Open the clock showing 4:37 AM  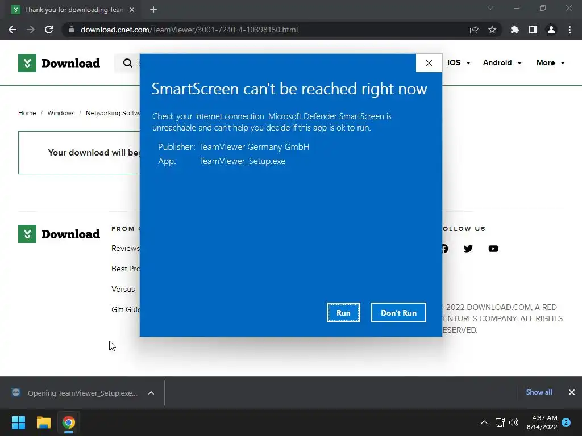(542, 422)
